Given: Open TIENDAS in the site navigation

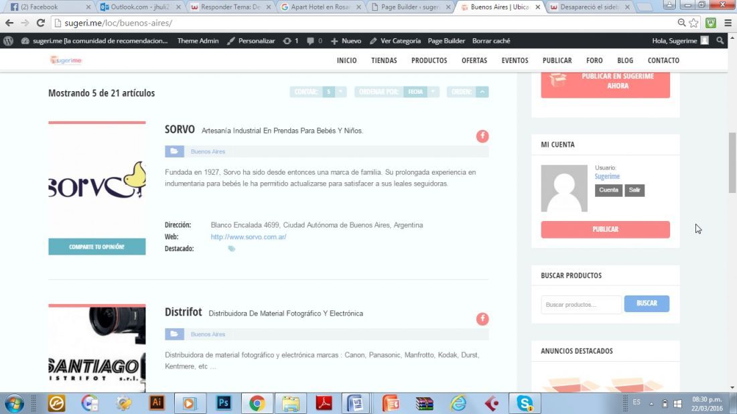Looking at the screenshot, I should [384, 60].
